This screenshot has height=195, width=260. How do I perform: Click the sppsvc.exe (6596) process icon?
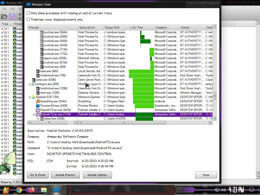point(42,58)
